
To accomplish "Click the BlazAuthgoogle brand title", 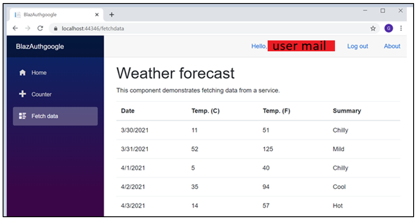I will click(40, 46).
